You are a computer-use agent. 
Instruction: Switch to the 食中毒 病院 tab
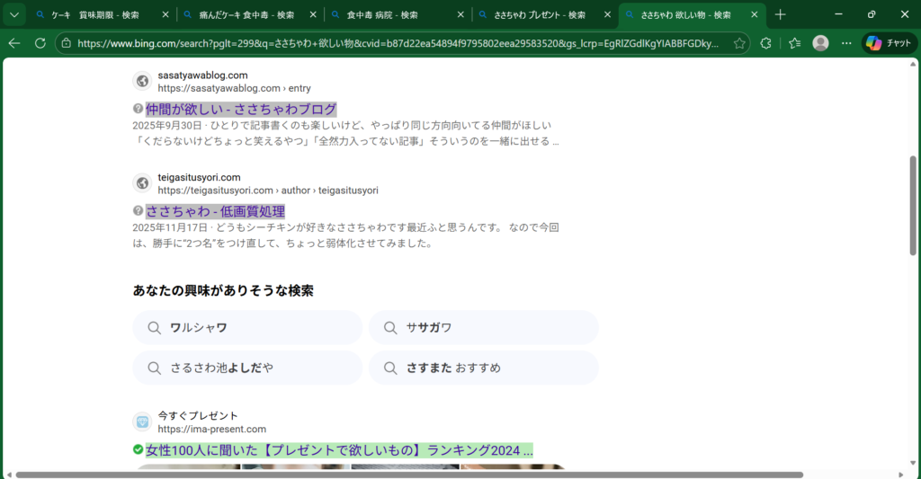pyautogui.click(x=391, y=15)
